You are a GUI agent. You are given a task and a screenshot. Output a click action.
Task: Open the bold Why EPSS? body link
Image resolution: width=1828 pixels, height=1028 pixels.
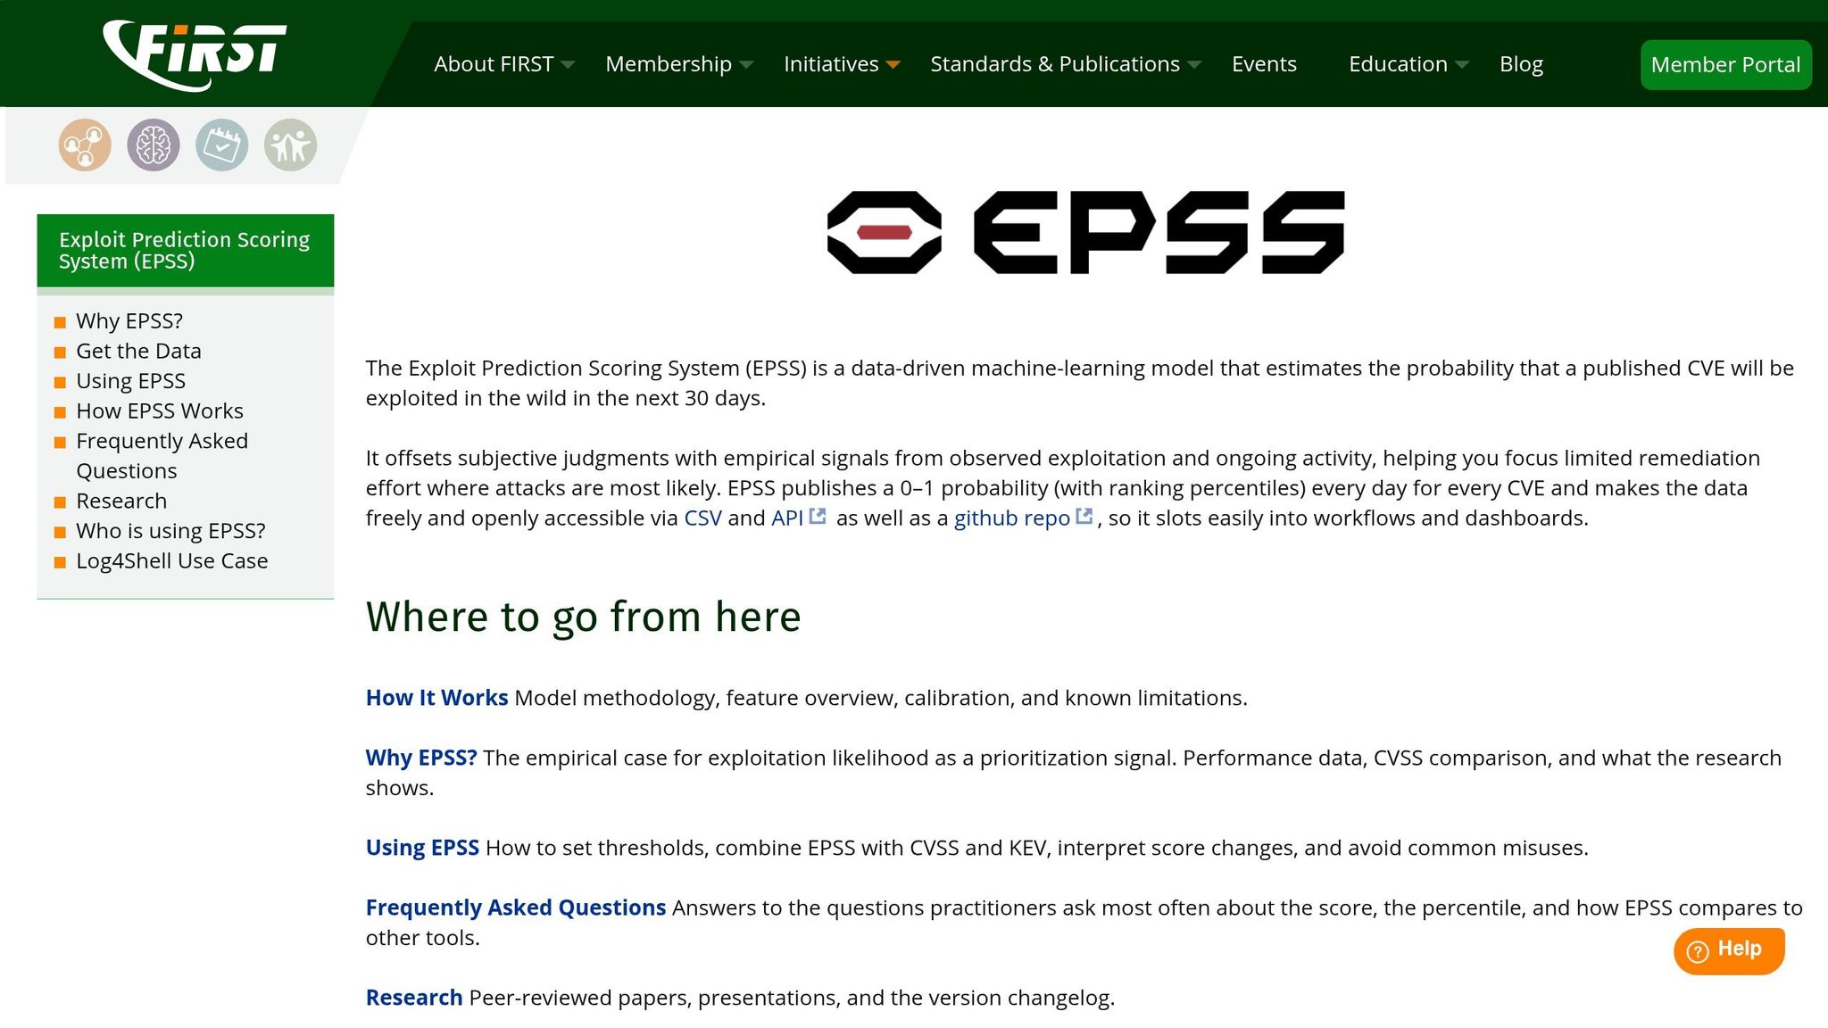tap(421, 758)
